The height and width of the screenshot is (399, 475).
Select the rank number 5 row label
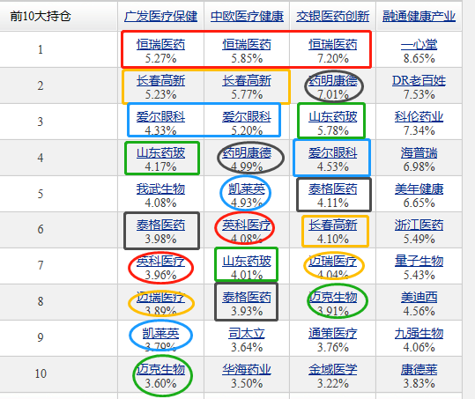41,194
